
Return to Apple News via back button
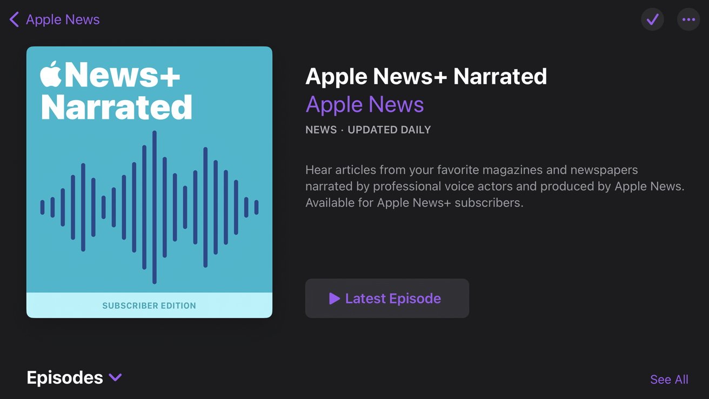pyautogui.click(x=53, y=19)
